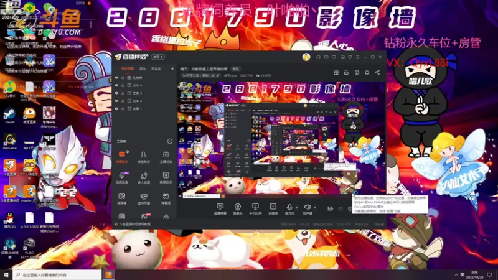Click the Windows taskbar search box
498x280 pixels.
pos(57,275)
